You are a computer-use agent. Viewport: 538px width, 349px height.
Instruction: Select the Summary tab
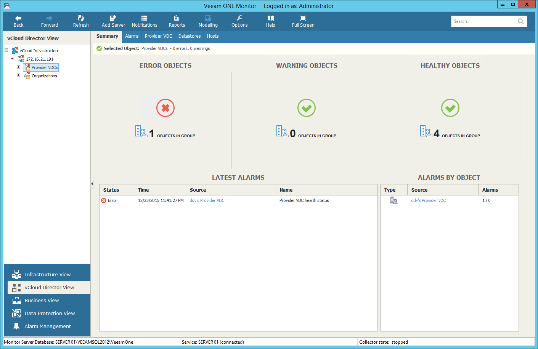tap(107, 36)
